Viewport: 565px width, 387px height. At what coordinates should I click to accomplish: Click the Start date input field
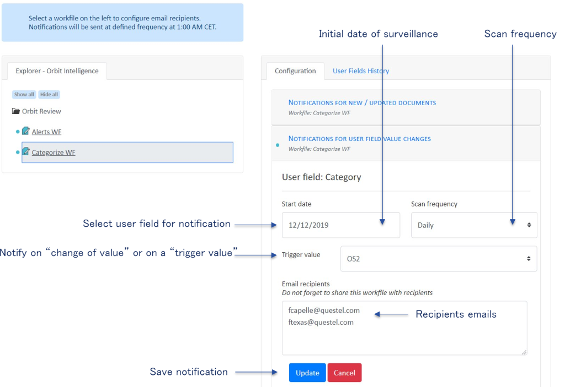[x=340, y=225]
